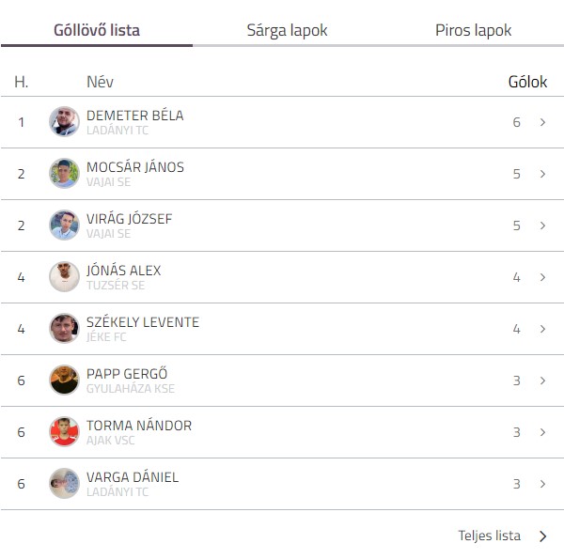Click Székely Levente's avatar image
The width and height of the screenshot is (564, 559).
coord(64,328)
